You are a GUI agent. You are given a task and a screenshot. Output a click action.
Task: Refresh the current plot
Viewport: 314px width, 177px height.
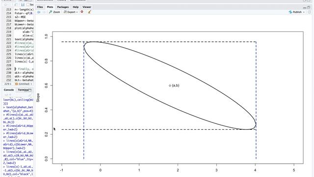point(310,12)
